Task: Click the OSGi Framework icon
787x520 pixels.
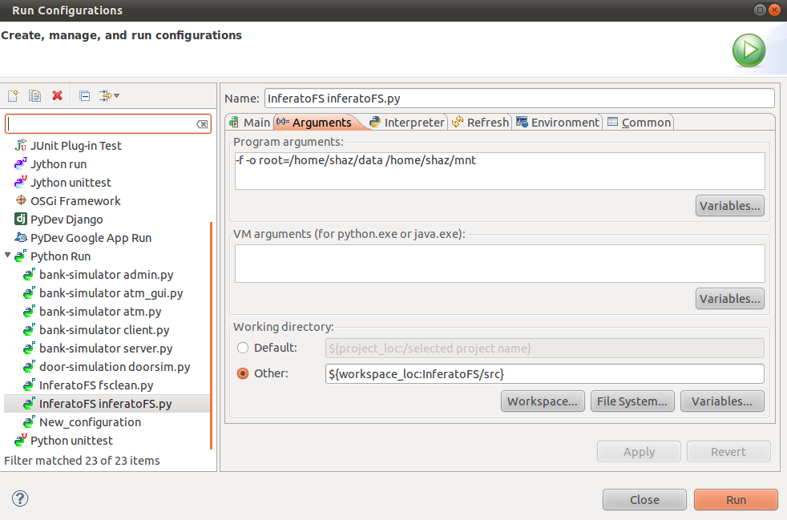Action: 21,201
